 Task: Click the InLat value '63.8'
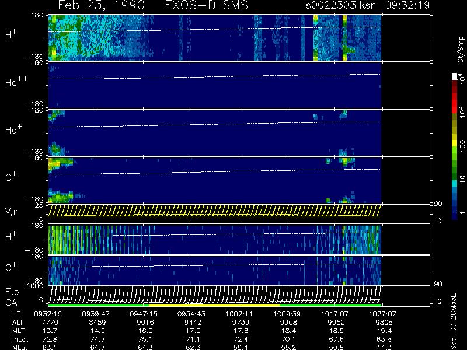pyautogui.click(x=384, y=339)
